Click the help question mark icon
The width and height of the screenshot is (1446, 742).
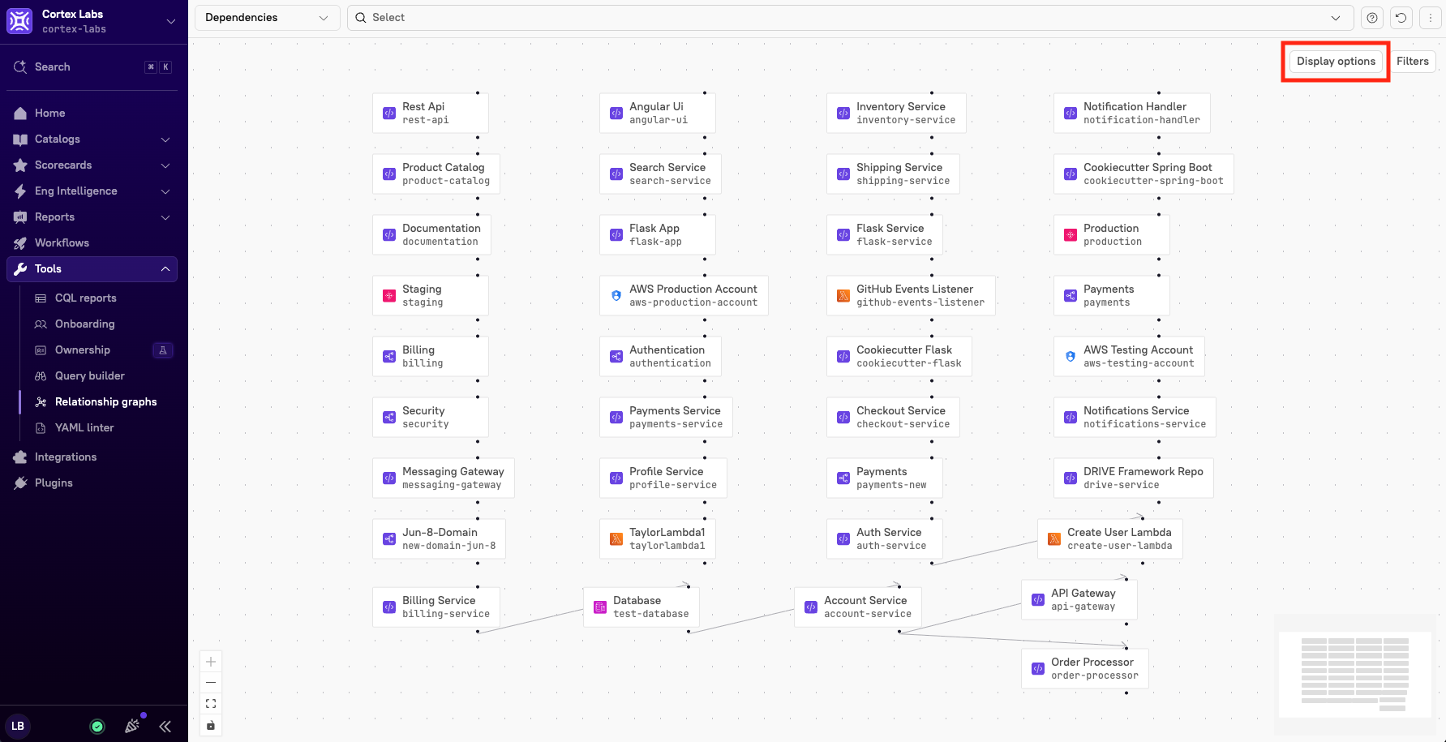[1372, 18]
